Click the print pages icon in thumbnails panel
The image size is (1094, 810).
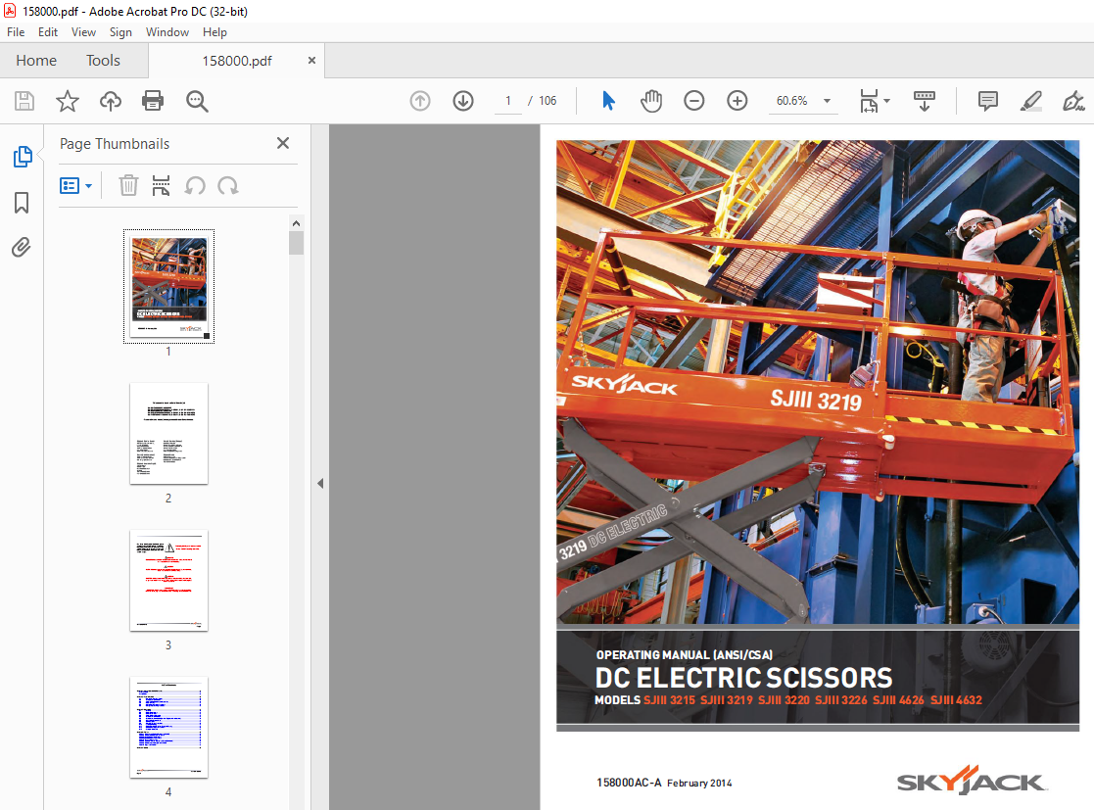(162, 185)
